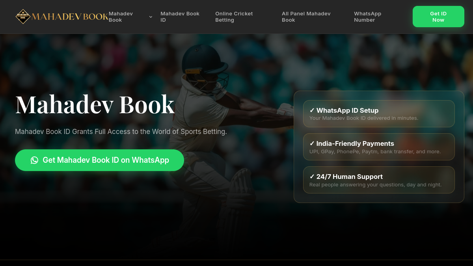Select the India-Friendly Payments card
Screen dimensions: 473x266
pos(379,147)
